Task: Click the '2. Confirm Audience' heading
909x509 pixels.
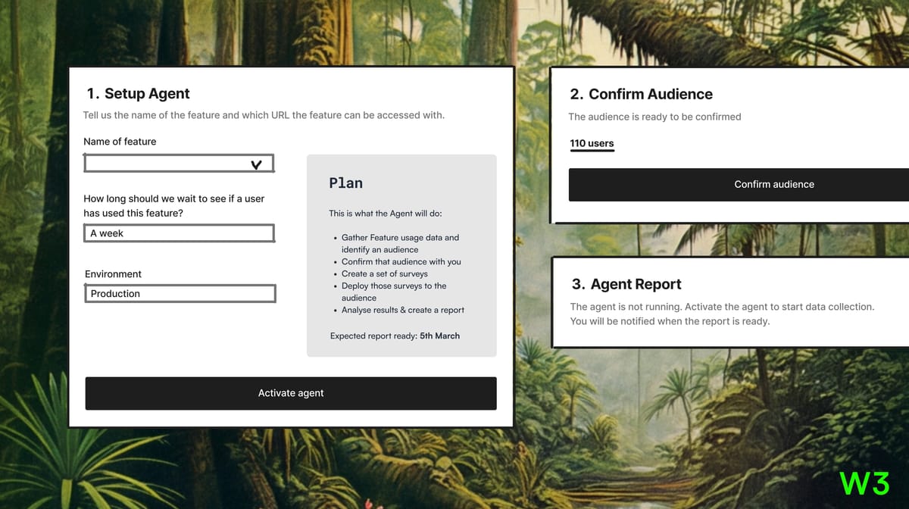Action: (641, 94)
